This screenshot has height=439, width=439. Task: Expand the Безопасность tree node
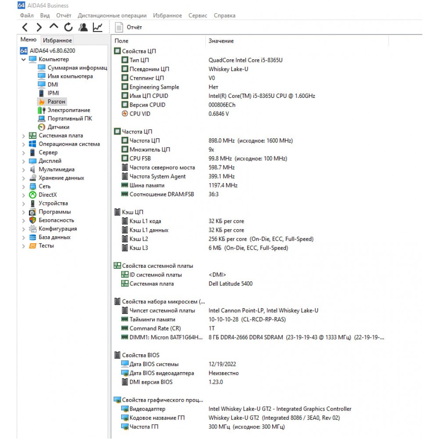24,221
